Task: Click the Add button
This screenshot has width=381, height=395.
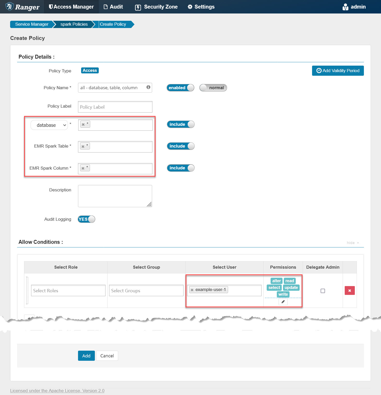Action: [x=86, y=356]
